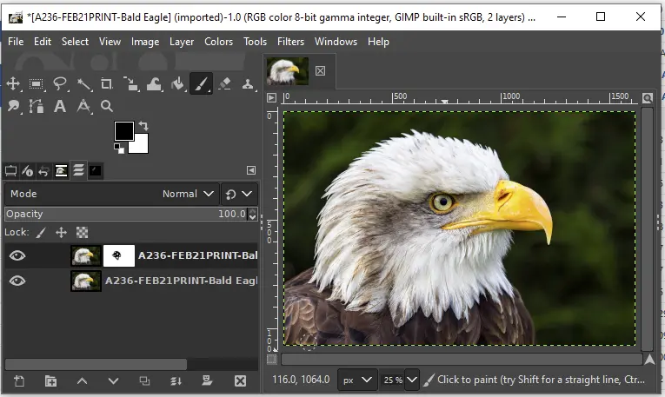This screenshot has width=665, height=397.
Task: Select the Eraser tool
Action: (x=224, y=84)
